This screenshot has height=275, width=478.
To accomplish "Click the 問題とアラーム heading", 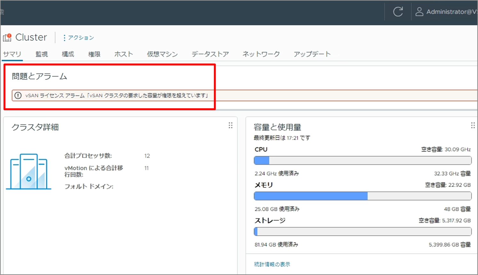I will tap(39, 76).
